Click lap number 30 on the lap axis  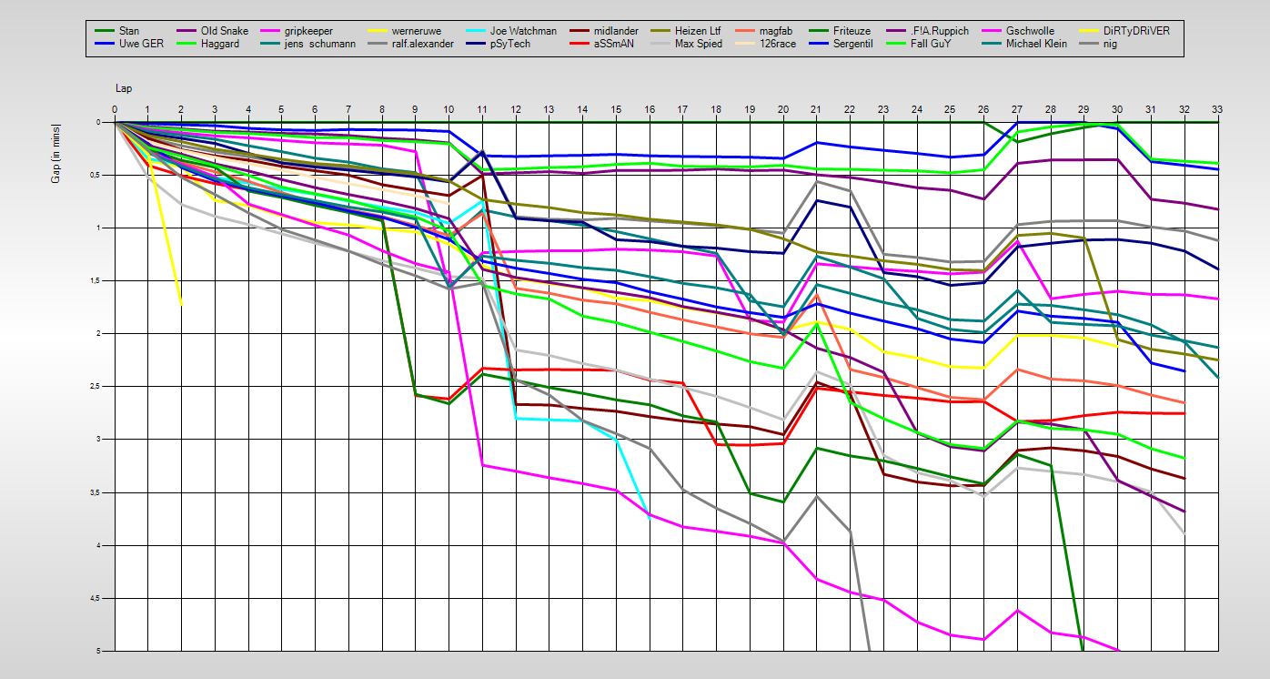tap(1117, 109)
